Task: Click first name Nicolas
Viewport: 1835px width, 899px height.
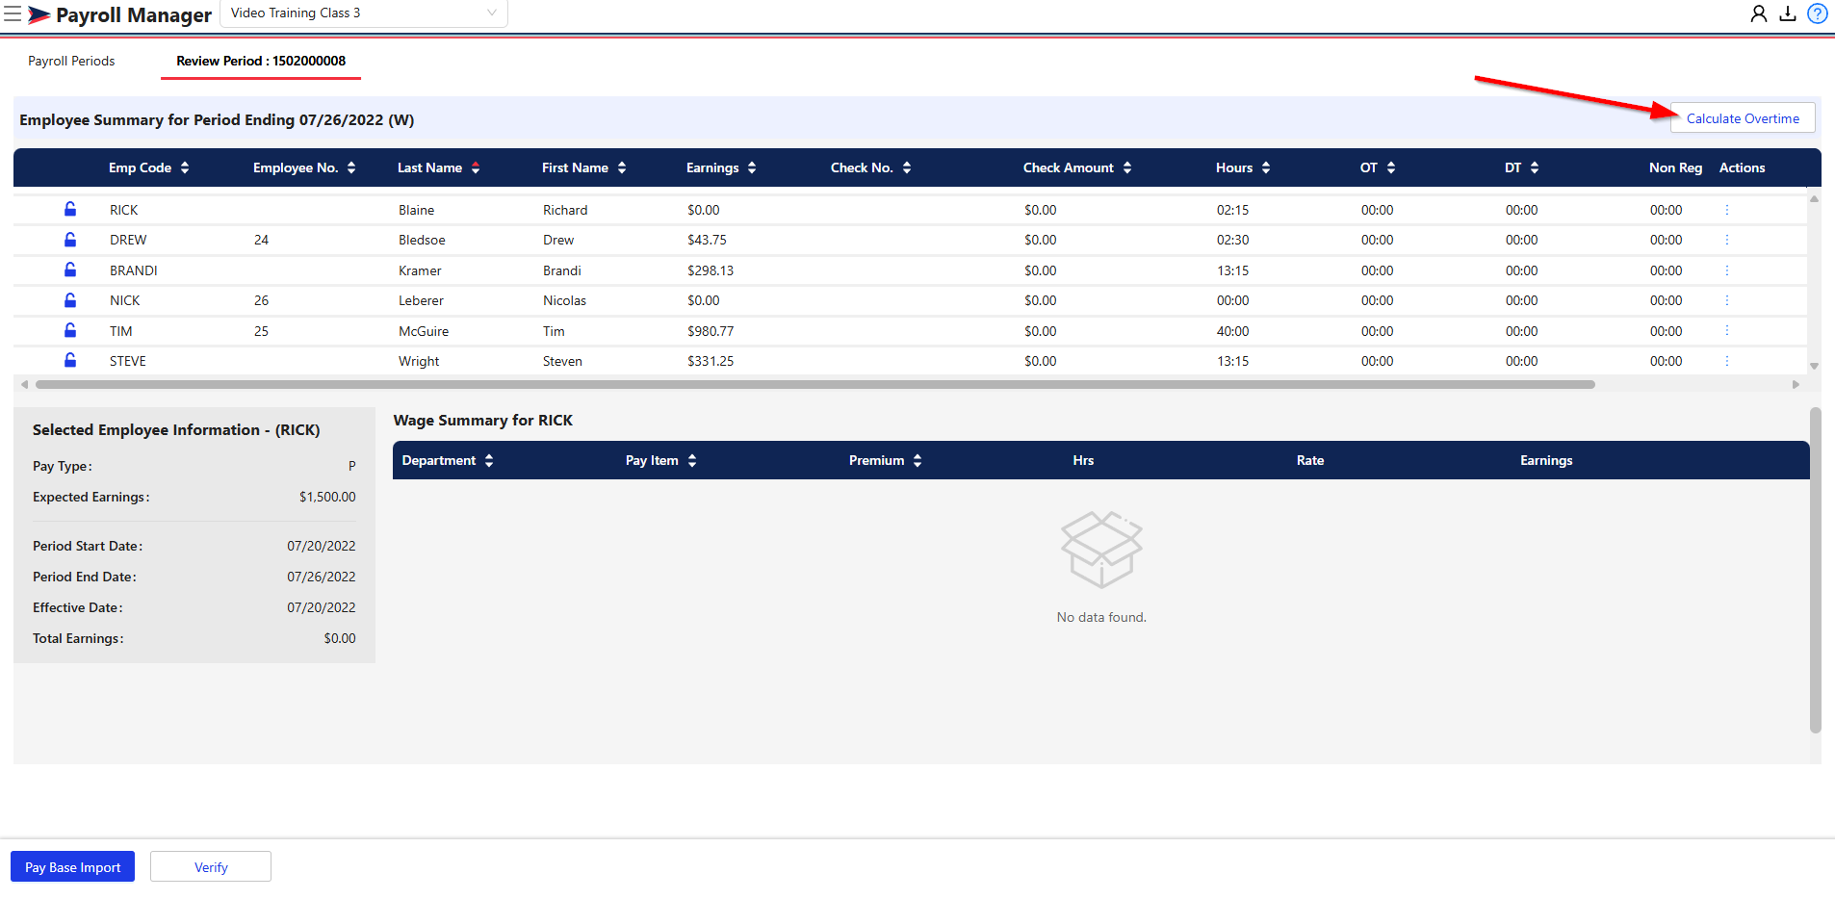Action: 564,300
